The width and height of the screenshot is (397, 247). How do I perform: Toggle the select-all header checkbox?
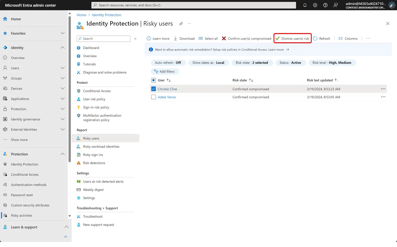154,80
